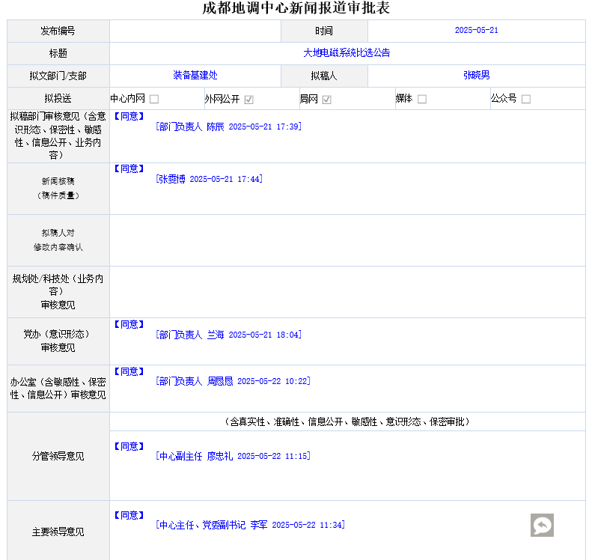Click the 陈辰 department head signature line

point(228,127)
